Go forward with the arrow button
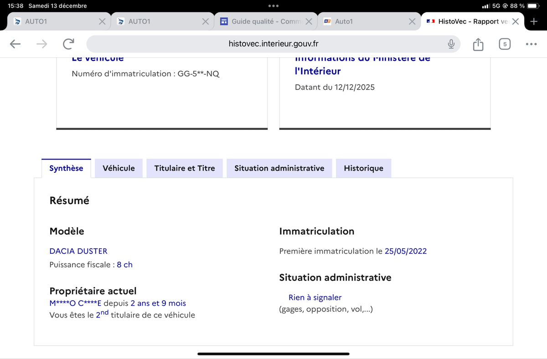This screenshot has width=547, height=359. (41, 44)
